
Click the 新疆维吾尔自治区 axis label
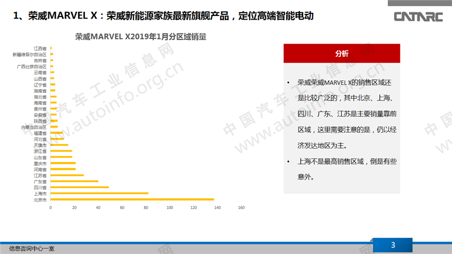point(29,54)
